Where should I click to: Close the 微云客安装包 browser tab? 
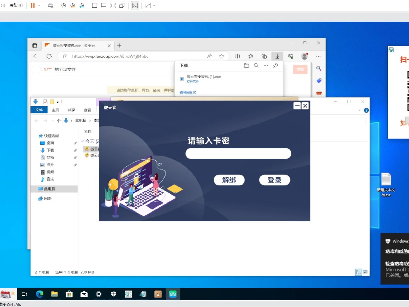coord(109,45)
